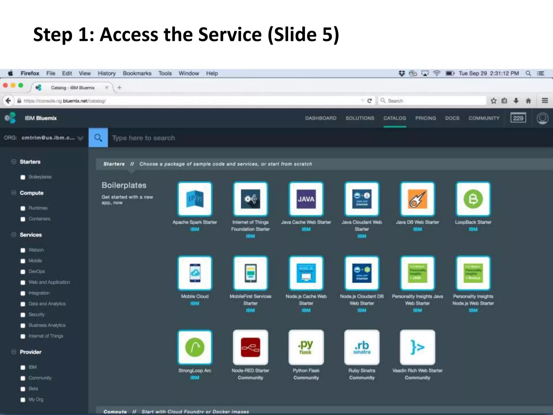Viewport: 553px width, 415px height.
Task: Bookmark this page with the star icon
Action: (494, 101)
